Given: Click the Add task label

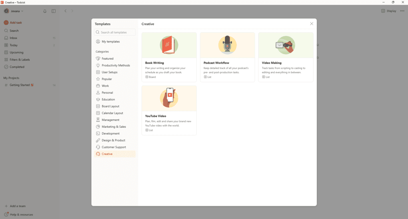Looking at the screenshot, I should pyautogui.click(x=16, y=23).
